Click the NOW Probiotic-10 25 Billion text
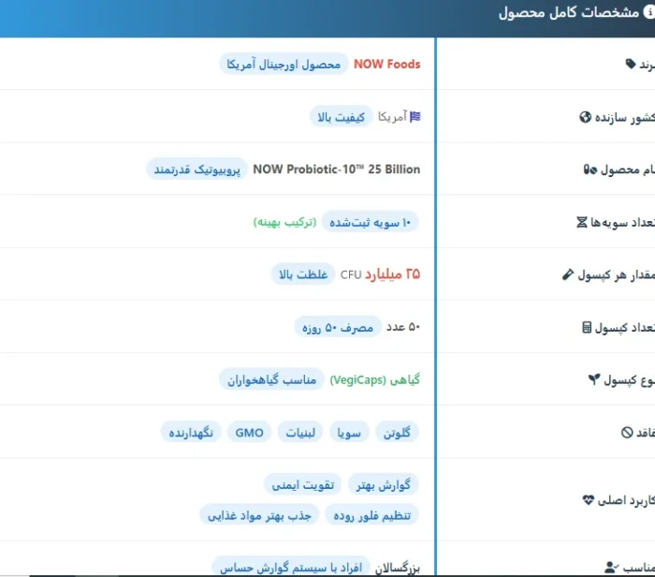Image resolution: width=655 pixels, height=577 pixels. point(337,170)
